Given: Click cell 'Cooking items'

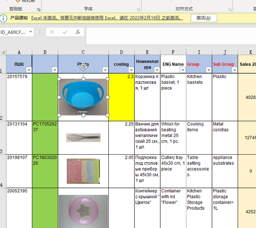Looking at the screenshot, I should [x=199, y=138].
